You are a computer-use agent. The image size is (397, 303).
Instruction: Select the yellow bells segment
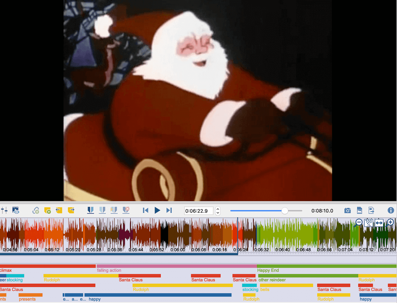[287, 285]
